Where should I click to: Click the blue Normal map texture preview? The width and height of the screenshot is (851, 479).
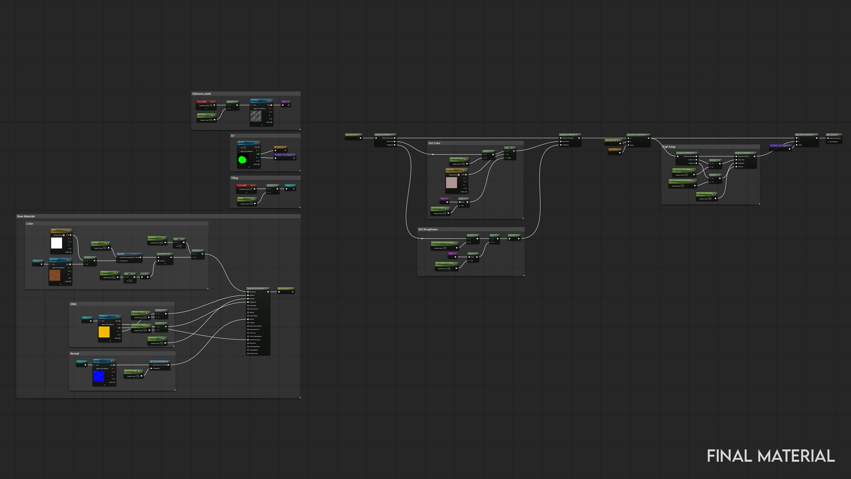tap(98, 376)
